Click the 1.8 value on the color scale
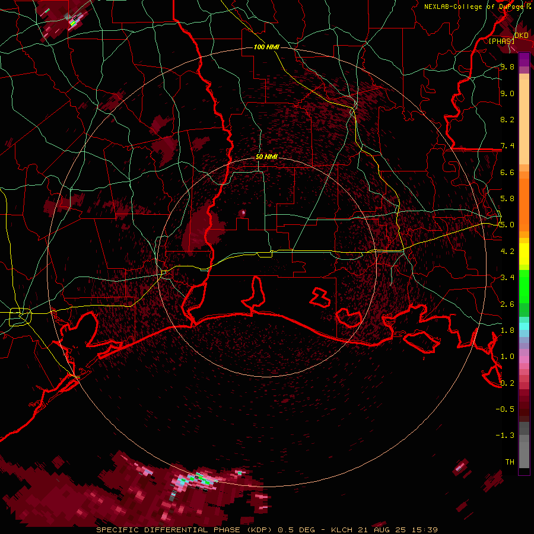This screenshot has width=534, height=534. [x=507, y=330]
